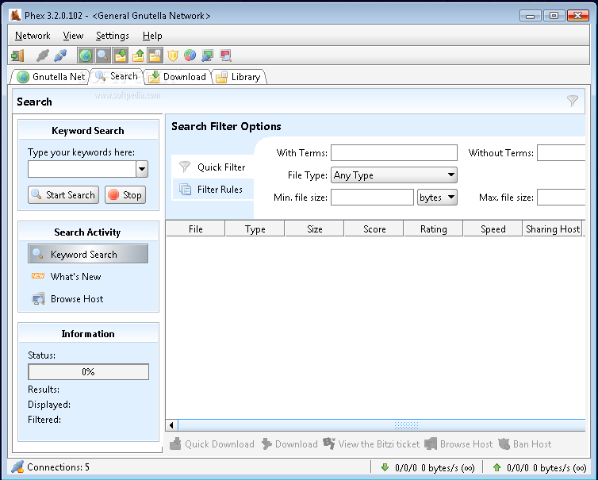Select Keyword Search in Search Activity

click(88, 254)
